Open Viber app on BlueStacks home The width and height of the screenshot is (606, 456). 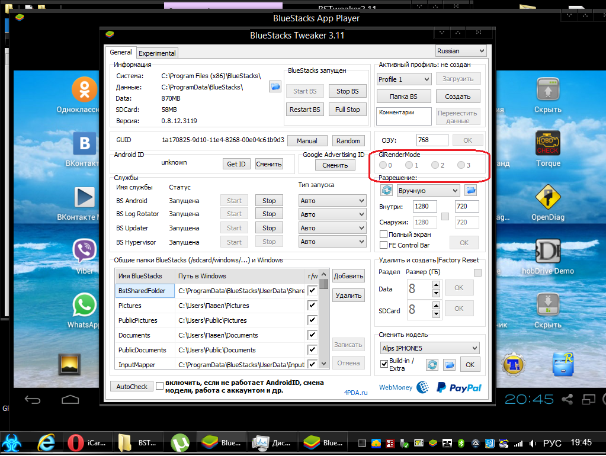click(x=84, y=251)
